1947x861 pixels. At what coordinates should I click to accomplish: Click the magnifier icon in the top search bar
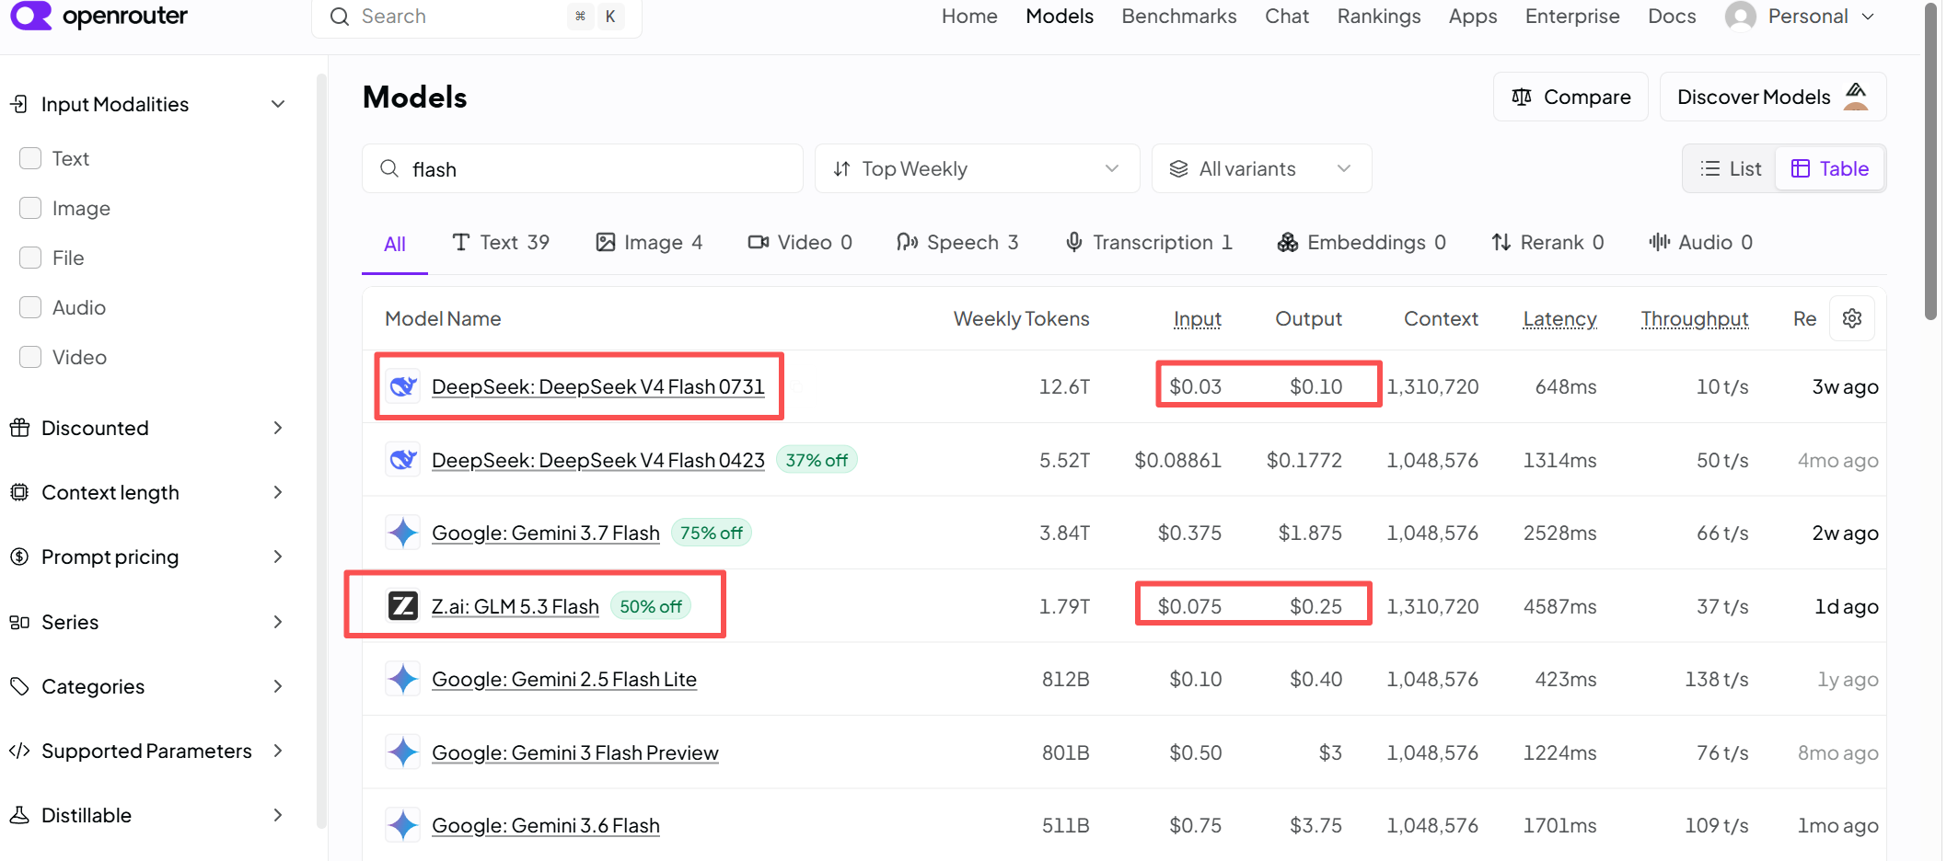[340, 17]
